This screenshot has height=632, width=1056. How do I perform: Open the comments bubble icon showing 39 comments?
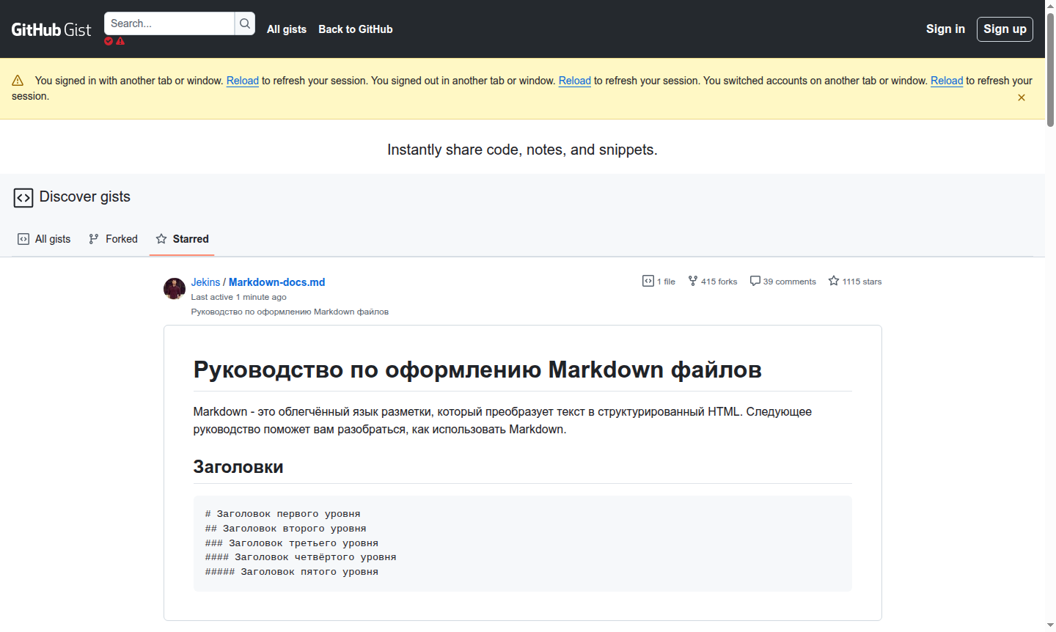[755, 280]
